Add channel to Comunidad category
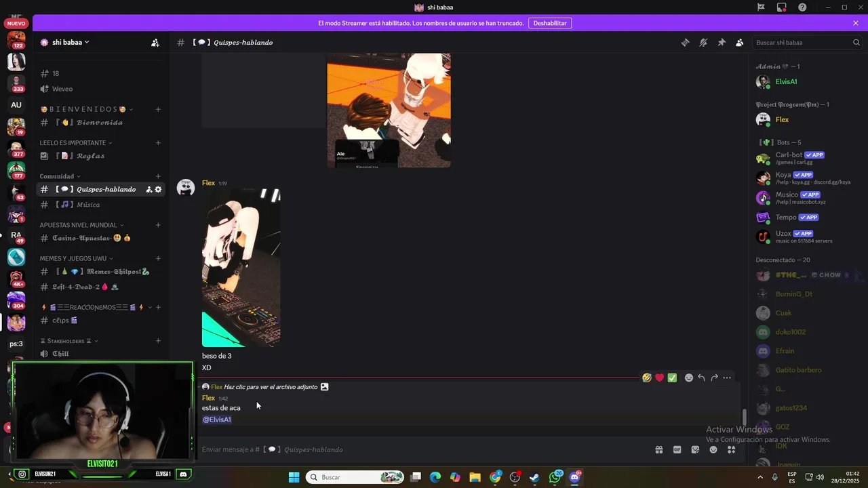868x488 pixels. click(x=158, y=176)
